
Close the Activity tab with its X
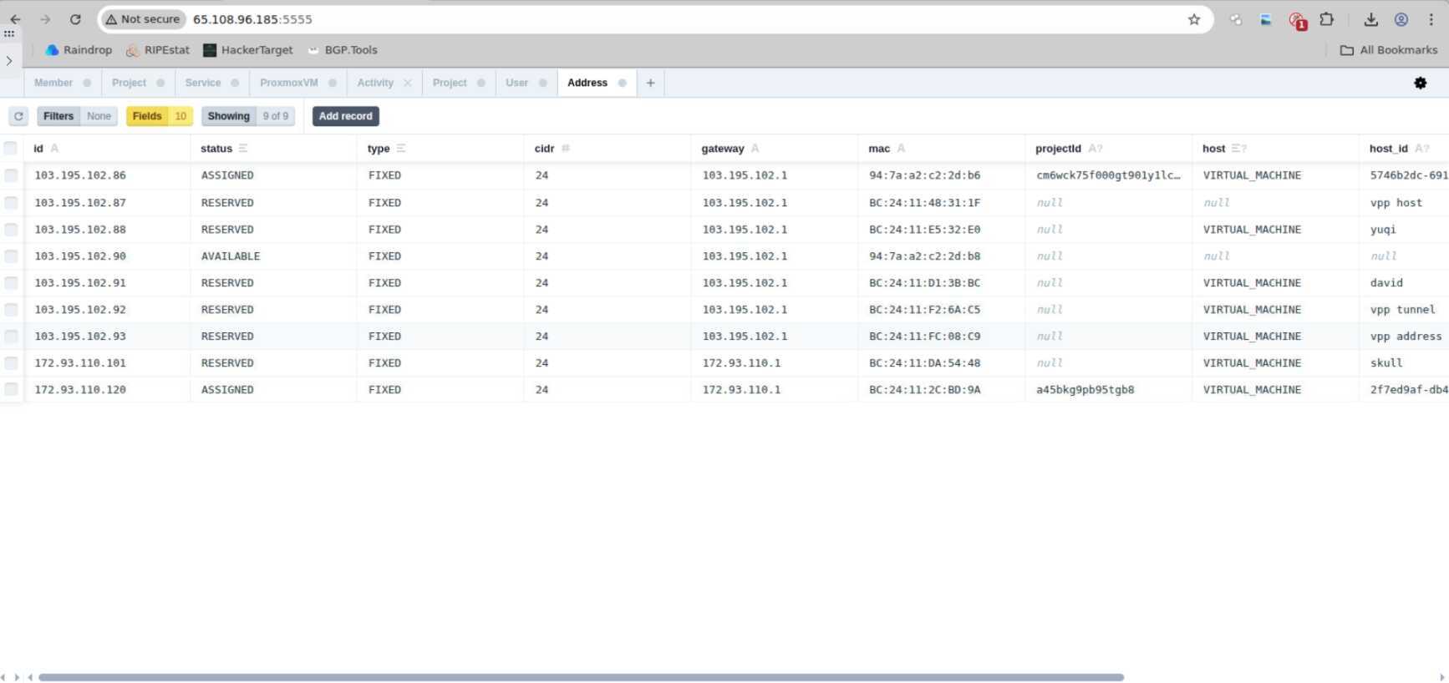tap(408, 83)
